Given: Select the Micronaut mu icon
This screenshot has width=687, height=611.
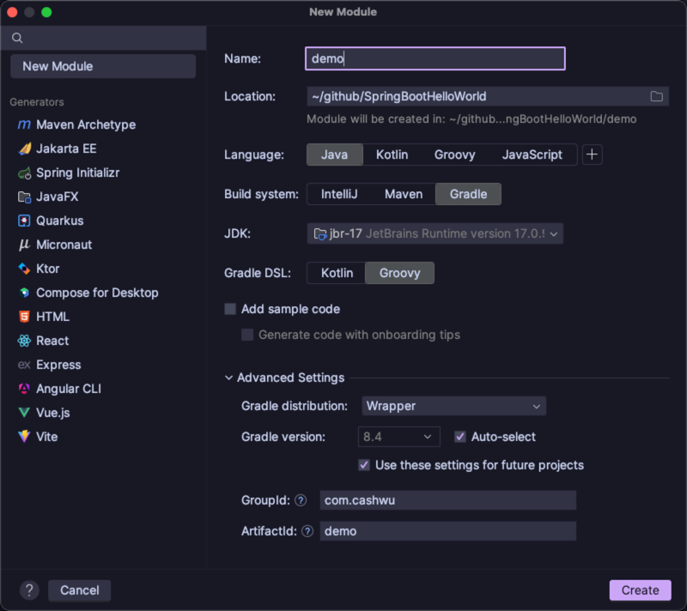Looking at the screenshot, I should [x=24, y=245].
